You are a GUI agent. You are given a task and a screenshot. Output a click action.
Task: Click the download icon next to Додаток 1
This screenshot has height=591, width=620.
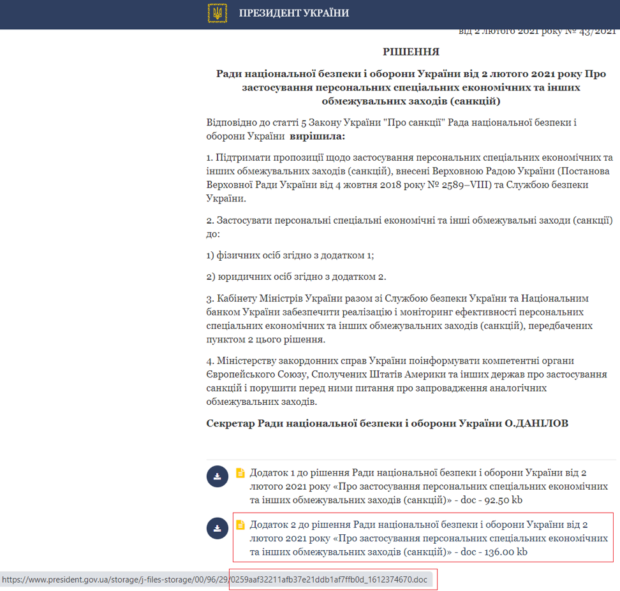pyautogui.click(x=218, y=476)
